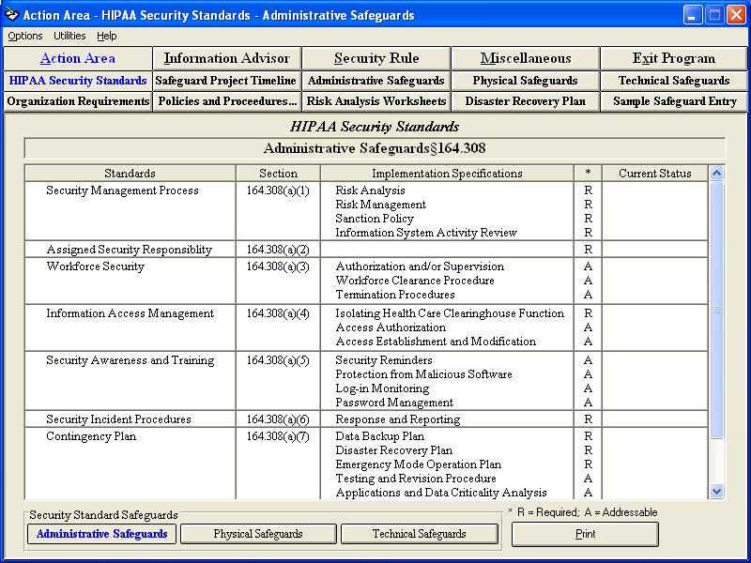Click the Sanction Policy specification
The image size is (751, 563).
(375, 219)
